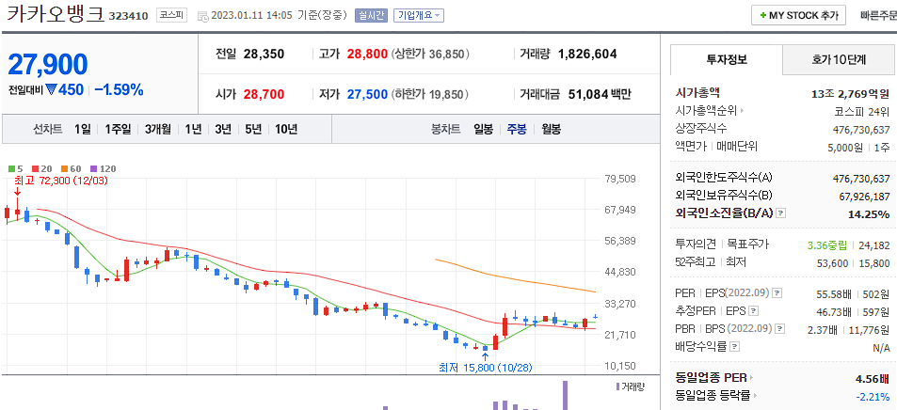Viewport: 897px width, 410px height.
Task: Open help icon next to 배당수익률
Action: pos(735,346)
